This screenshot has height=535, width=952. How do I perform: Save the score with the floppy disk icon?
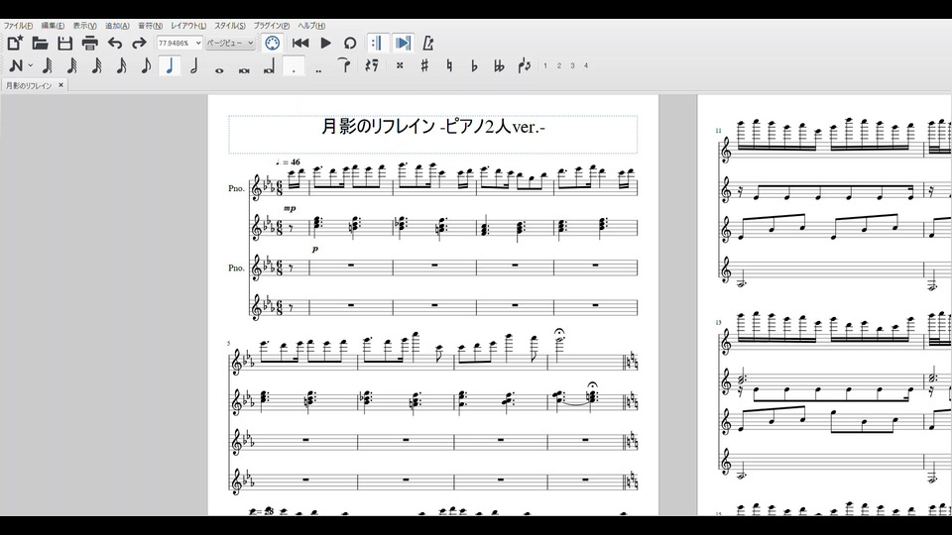pos(65,43)
